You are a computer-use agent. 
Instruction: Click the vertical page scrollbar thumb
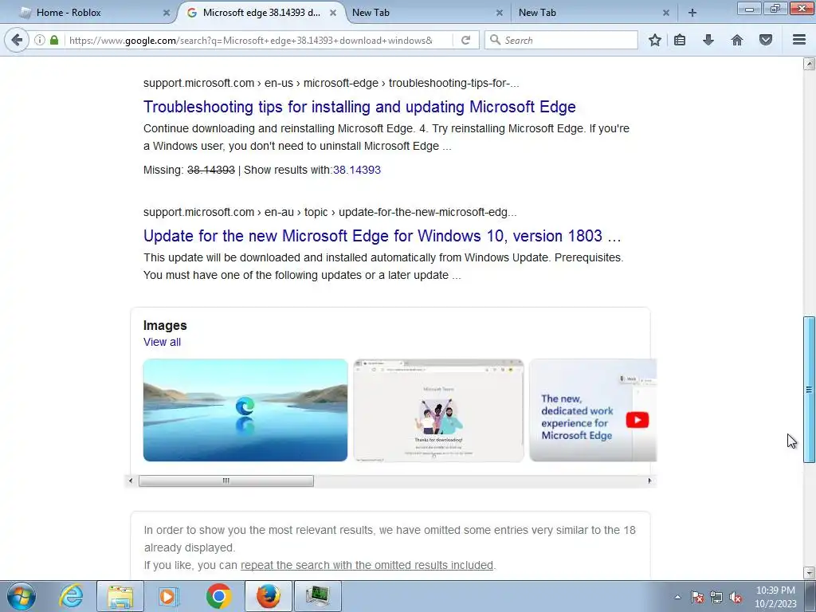(809, 389)
